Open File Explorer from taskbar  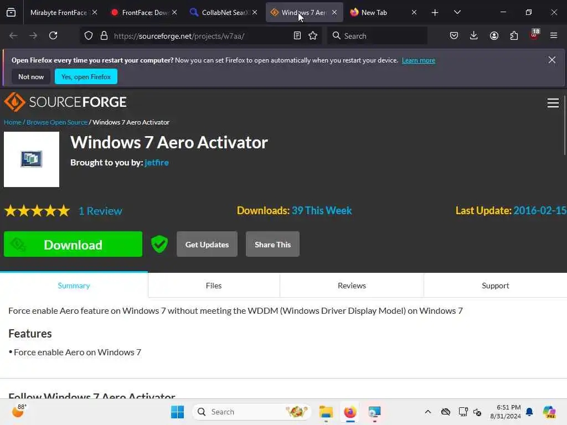[326, 412]
